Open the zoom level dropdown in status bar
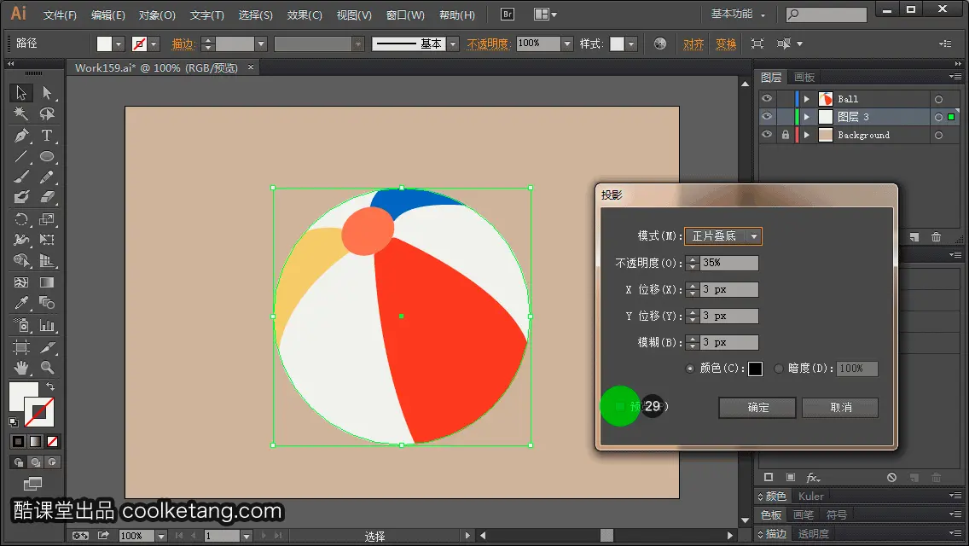 160,536
